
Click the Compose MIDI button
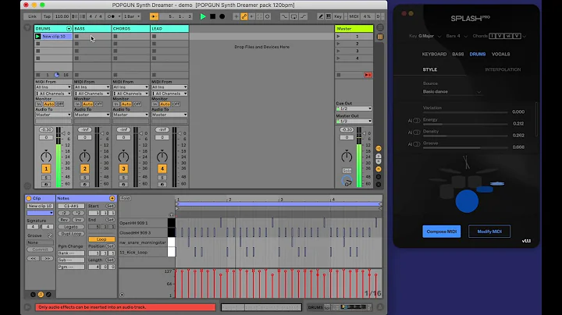[442, 232]
